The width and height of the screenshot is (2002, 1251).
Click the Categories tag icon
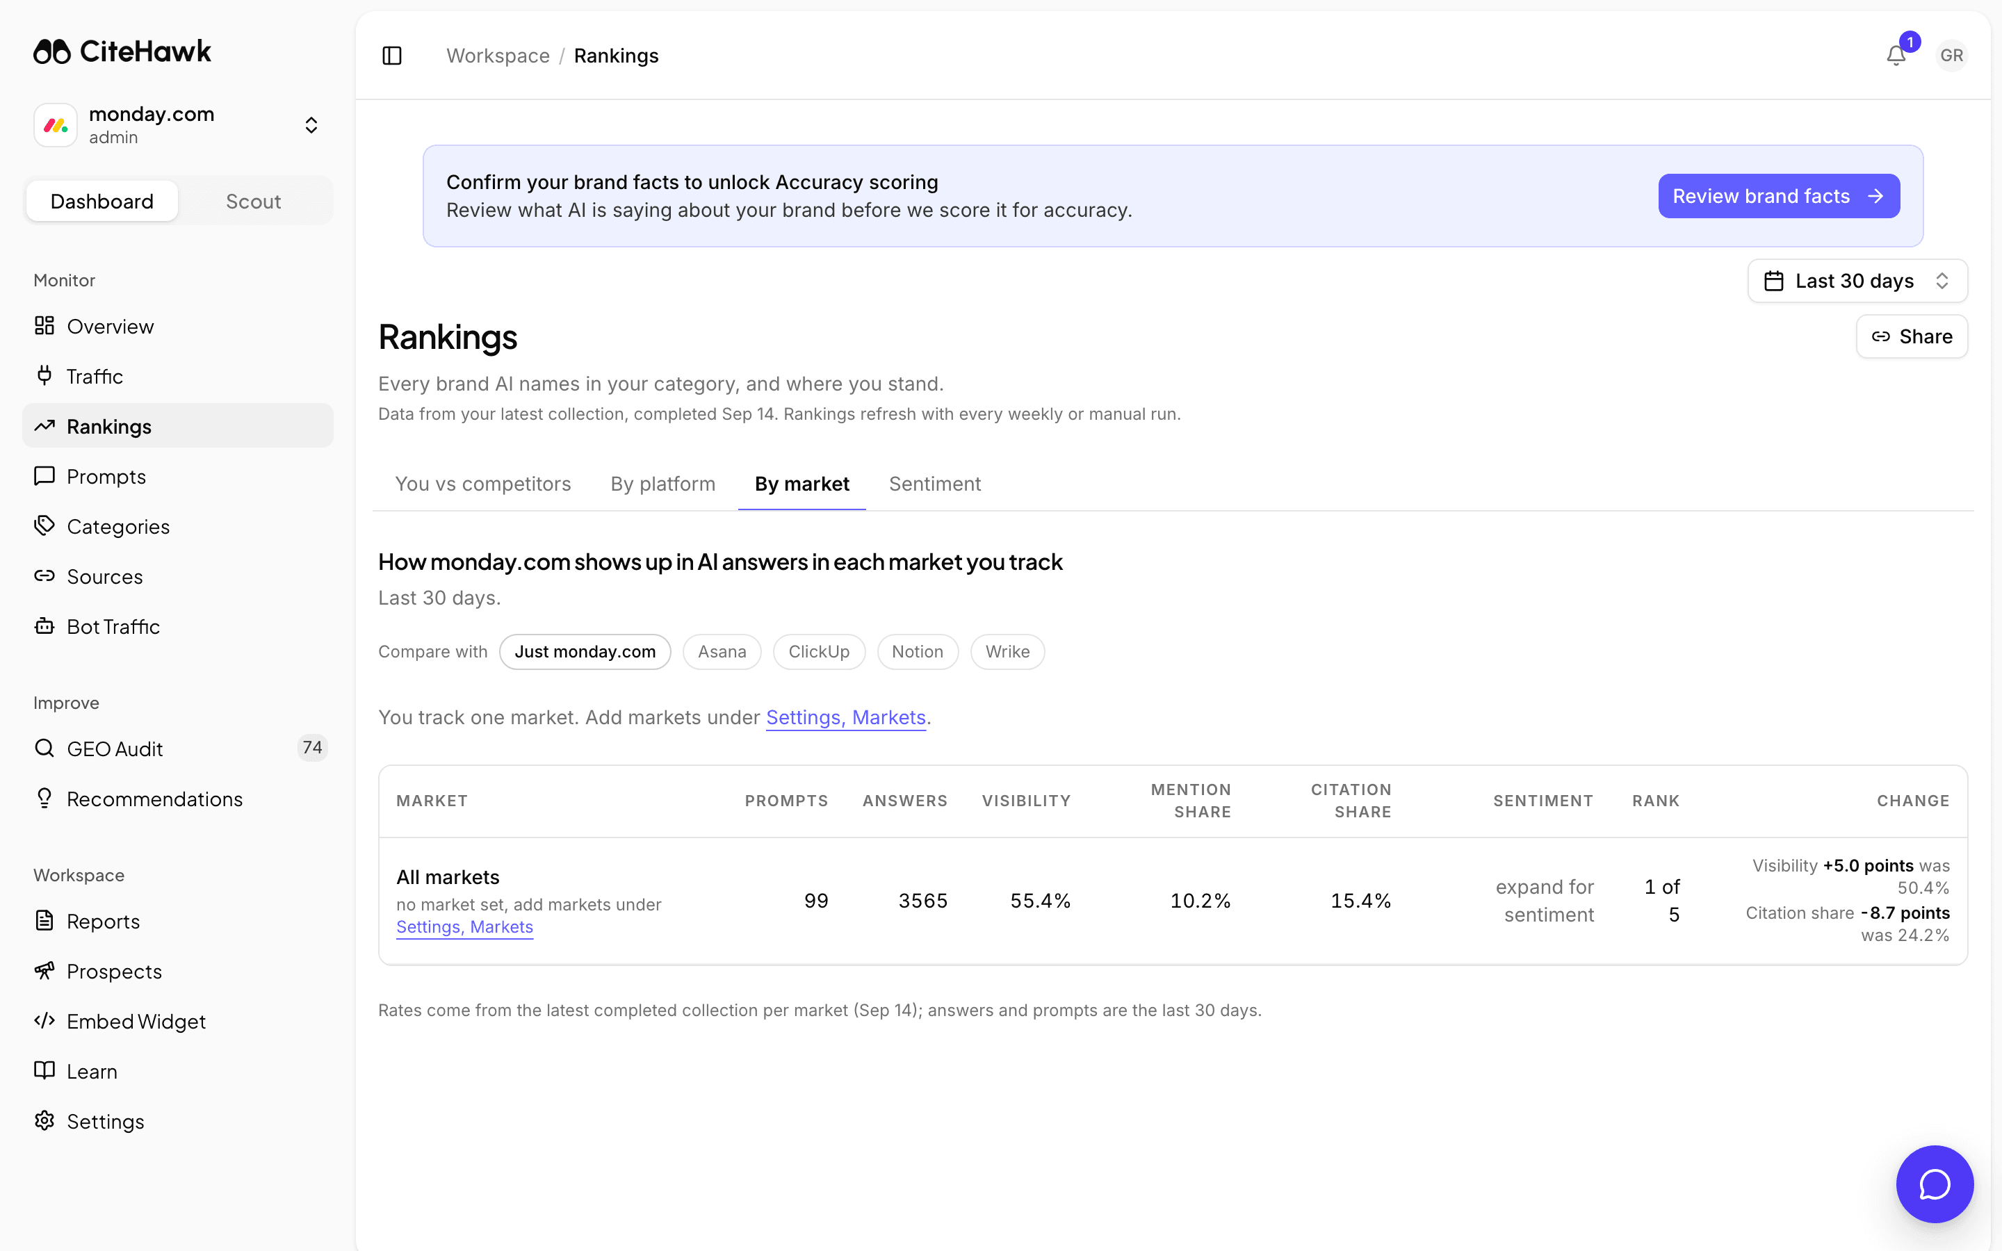coord(44,525)
